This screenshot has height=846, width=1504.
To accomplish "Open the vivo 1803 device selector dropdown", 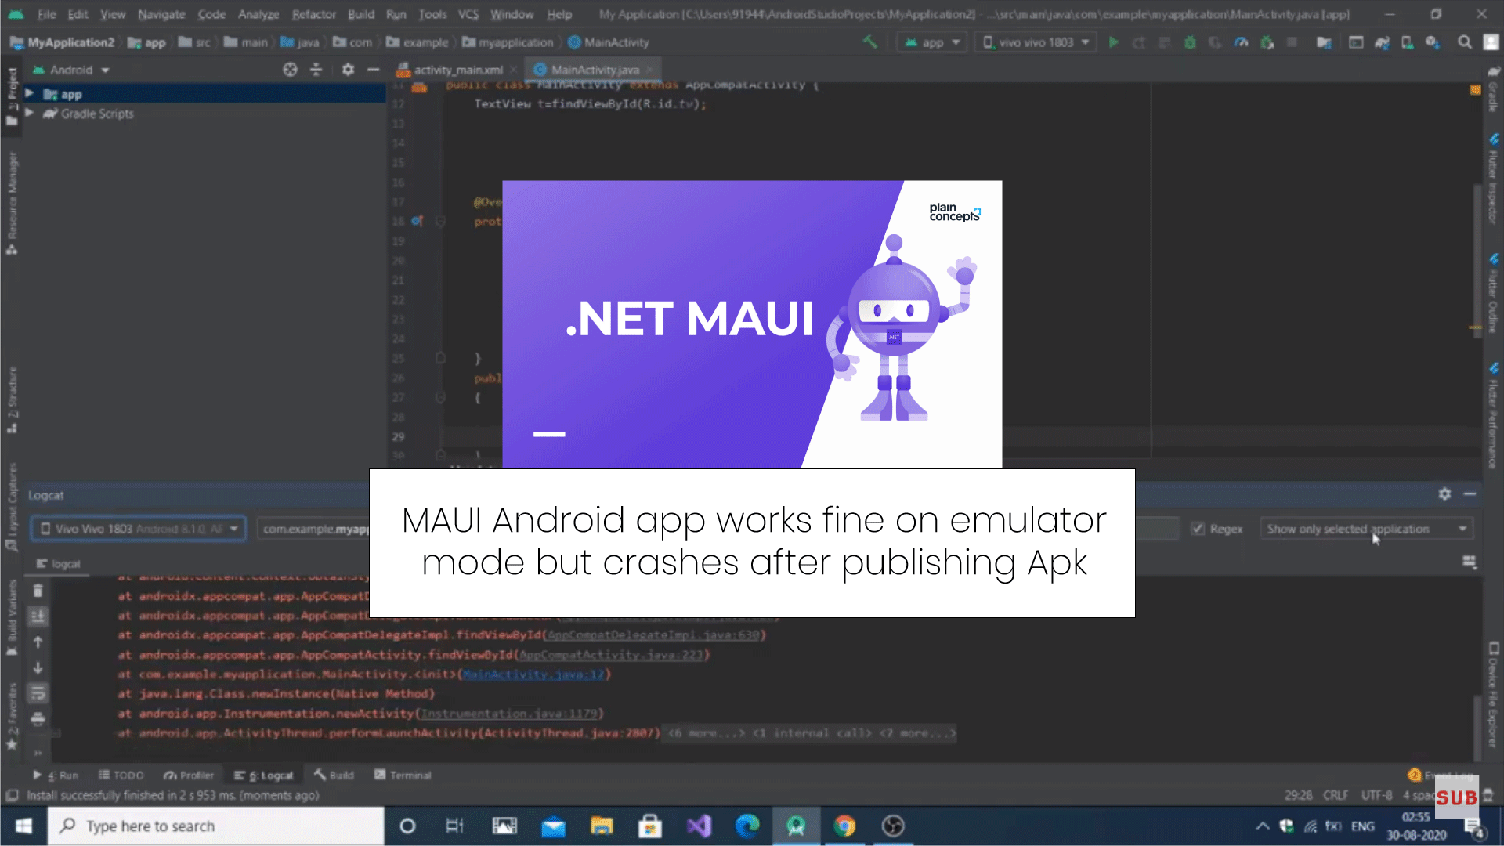I will point(1036,42).
